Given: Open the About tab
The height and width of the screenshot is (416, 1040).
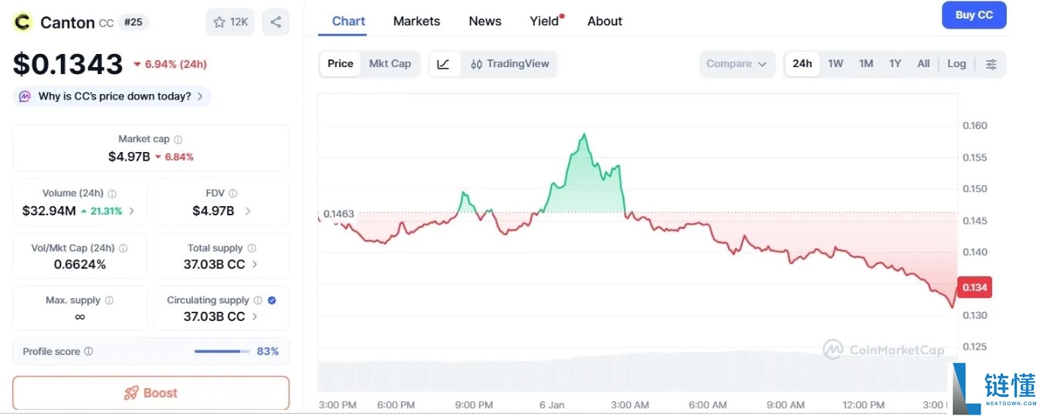Looking at the screenshot, I should tap(605, 22).
